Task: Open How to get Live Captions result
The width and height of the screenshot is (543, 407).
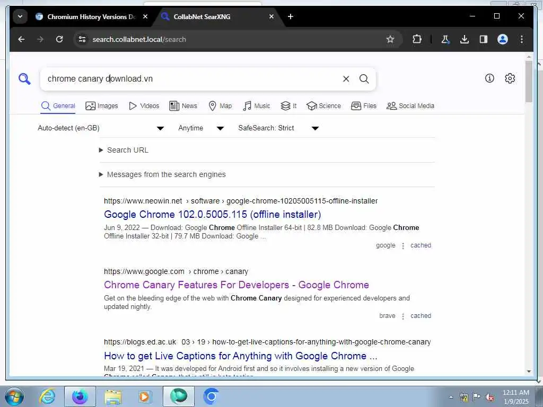Action: pyautogui.click(x=241, y=356)
